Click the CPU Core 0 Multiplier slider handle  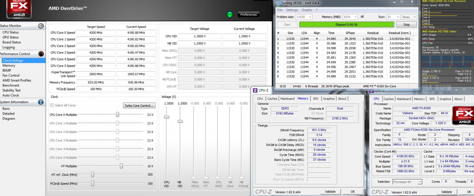[117, 115]
